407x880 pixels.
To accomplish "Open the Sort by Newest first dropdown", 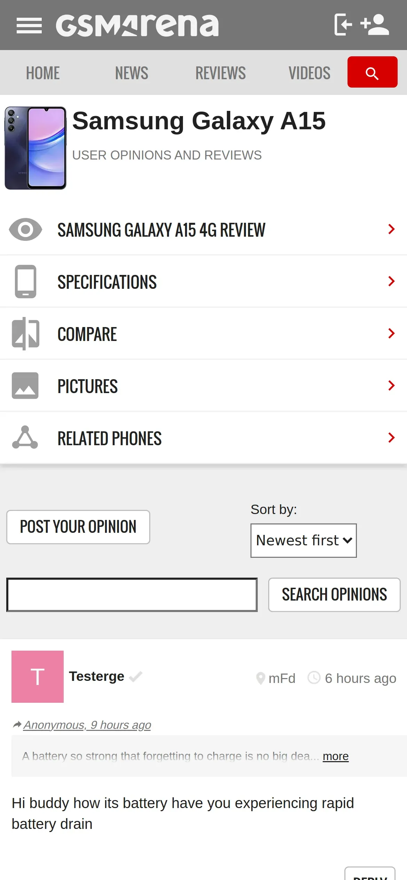I will tap(303, 540).
